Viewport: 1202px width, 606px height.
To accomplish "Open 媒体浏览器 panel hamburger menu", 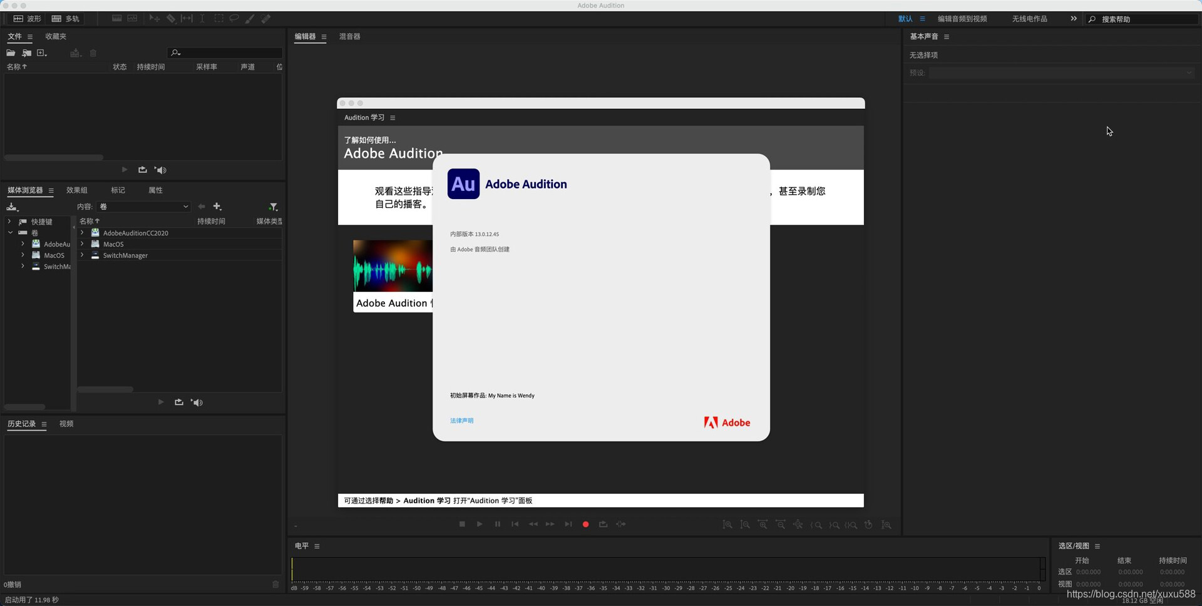I will [x=51, y=191].
